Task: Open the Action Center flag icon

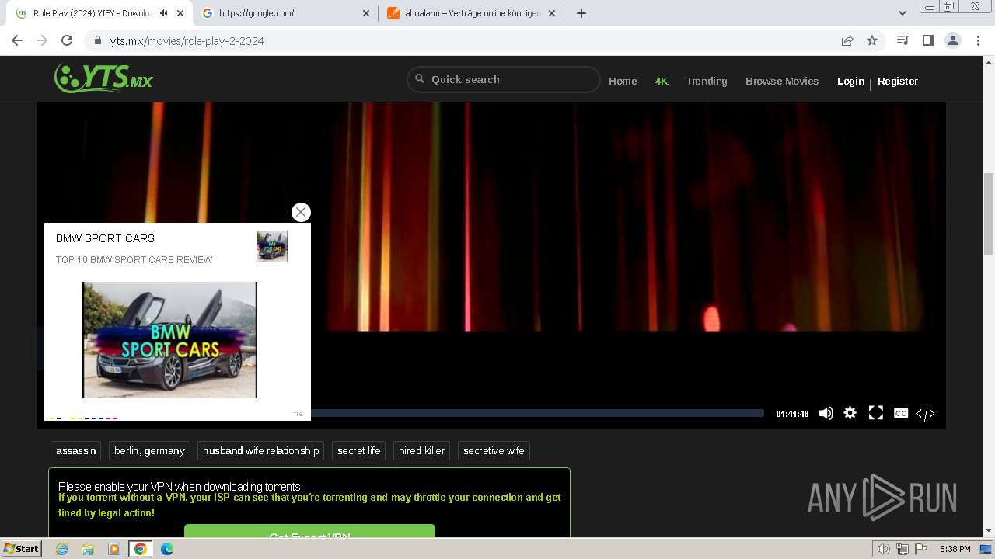Action: click(x=920, y=549)
